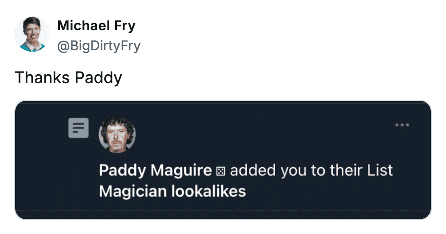The image size is (446, 234).
Task: Open the Magician lookalikes list link
Action: tap(173, 191)
